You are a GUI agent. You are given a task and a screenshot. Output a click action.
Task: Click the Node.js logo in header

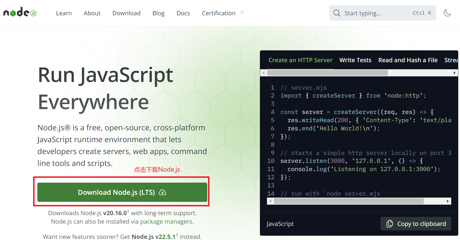(20, 12)
